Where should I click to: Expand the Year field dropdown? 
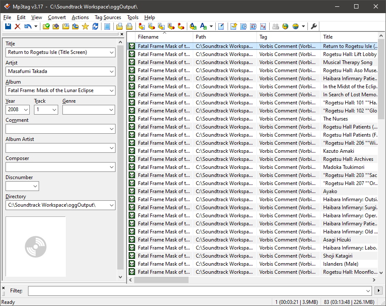(x=26, y=109)
